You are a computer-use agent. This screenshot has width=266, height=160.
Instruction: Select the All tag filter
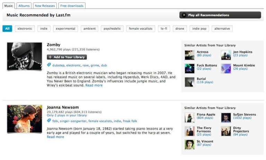[x=7, y=29]
